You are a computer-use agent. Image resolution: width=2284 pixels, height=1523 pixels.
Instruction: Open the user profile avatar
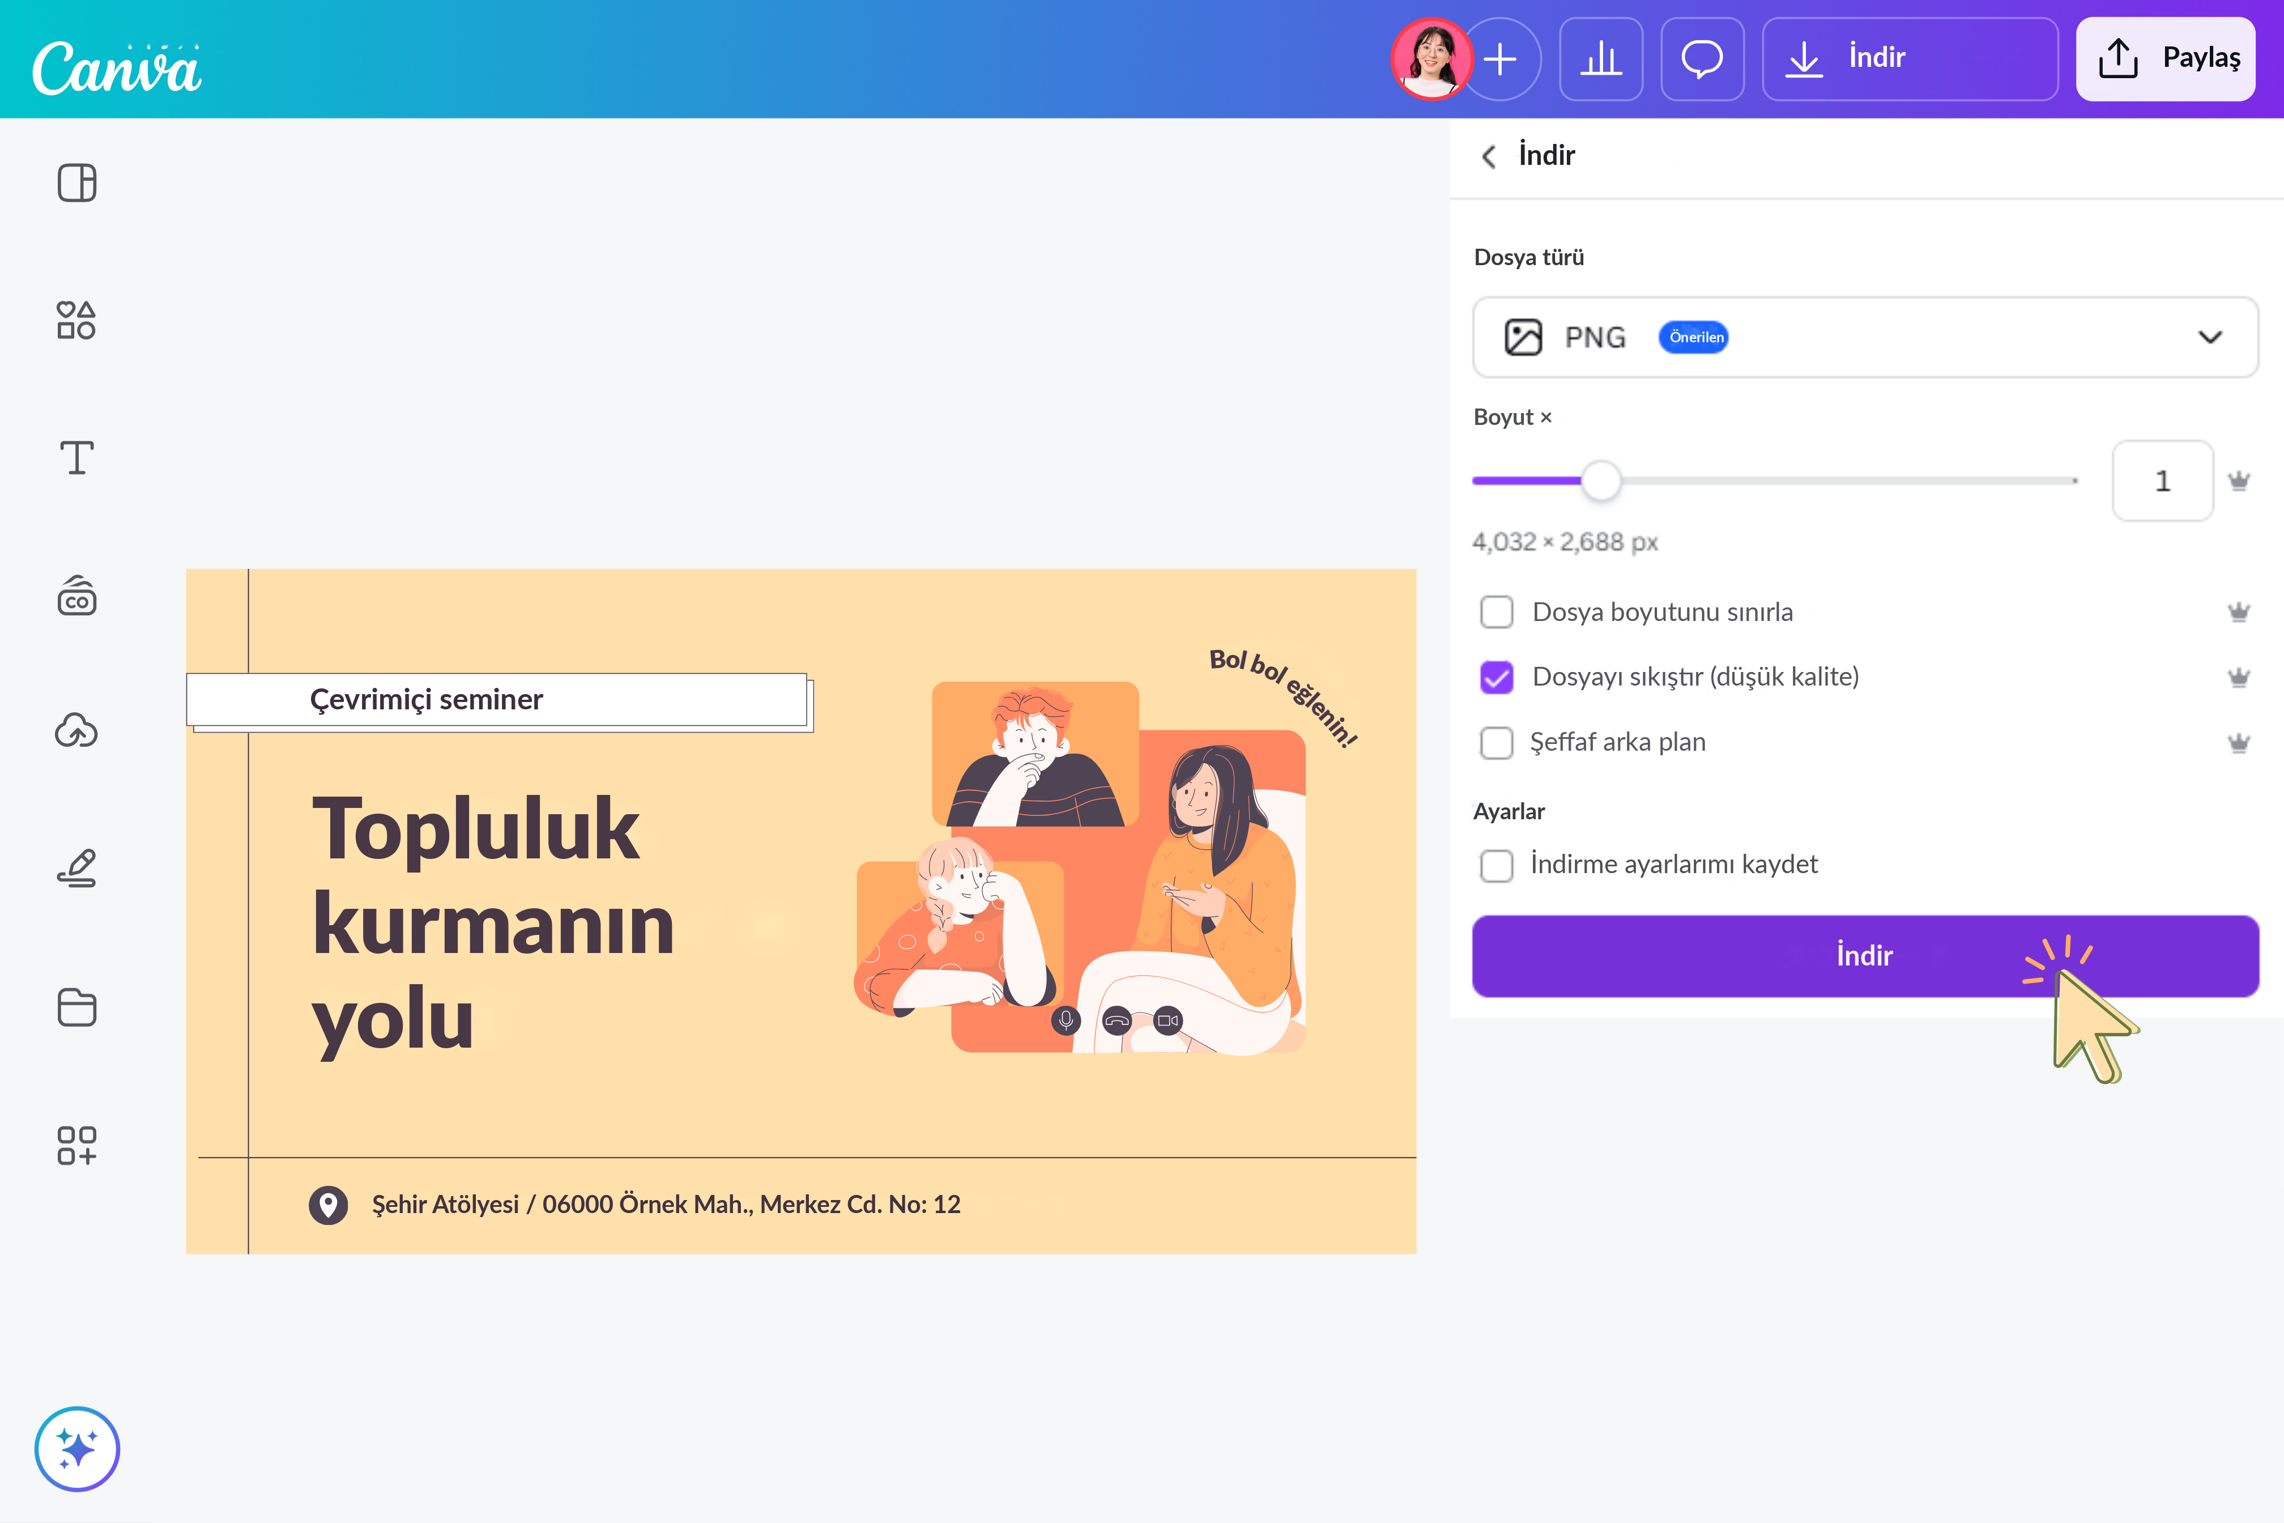(1433, 58)
